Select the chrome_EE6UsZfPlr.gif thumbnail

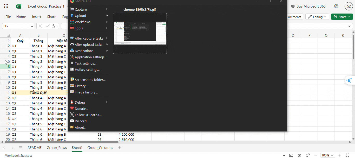click(140, 33)
